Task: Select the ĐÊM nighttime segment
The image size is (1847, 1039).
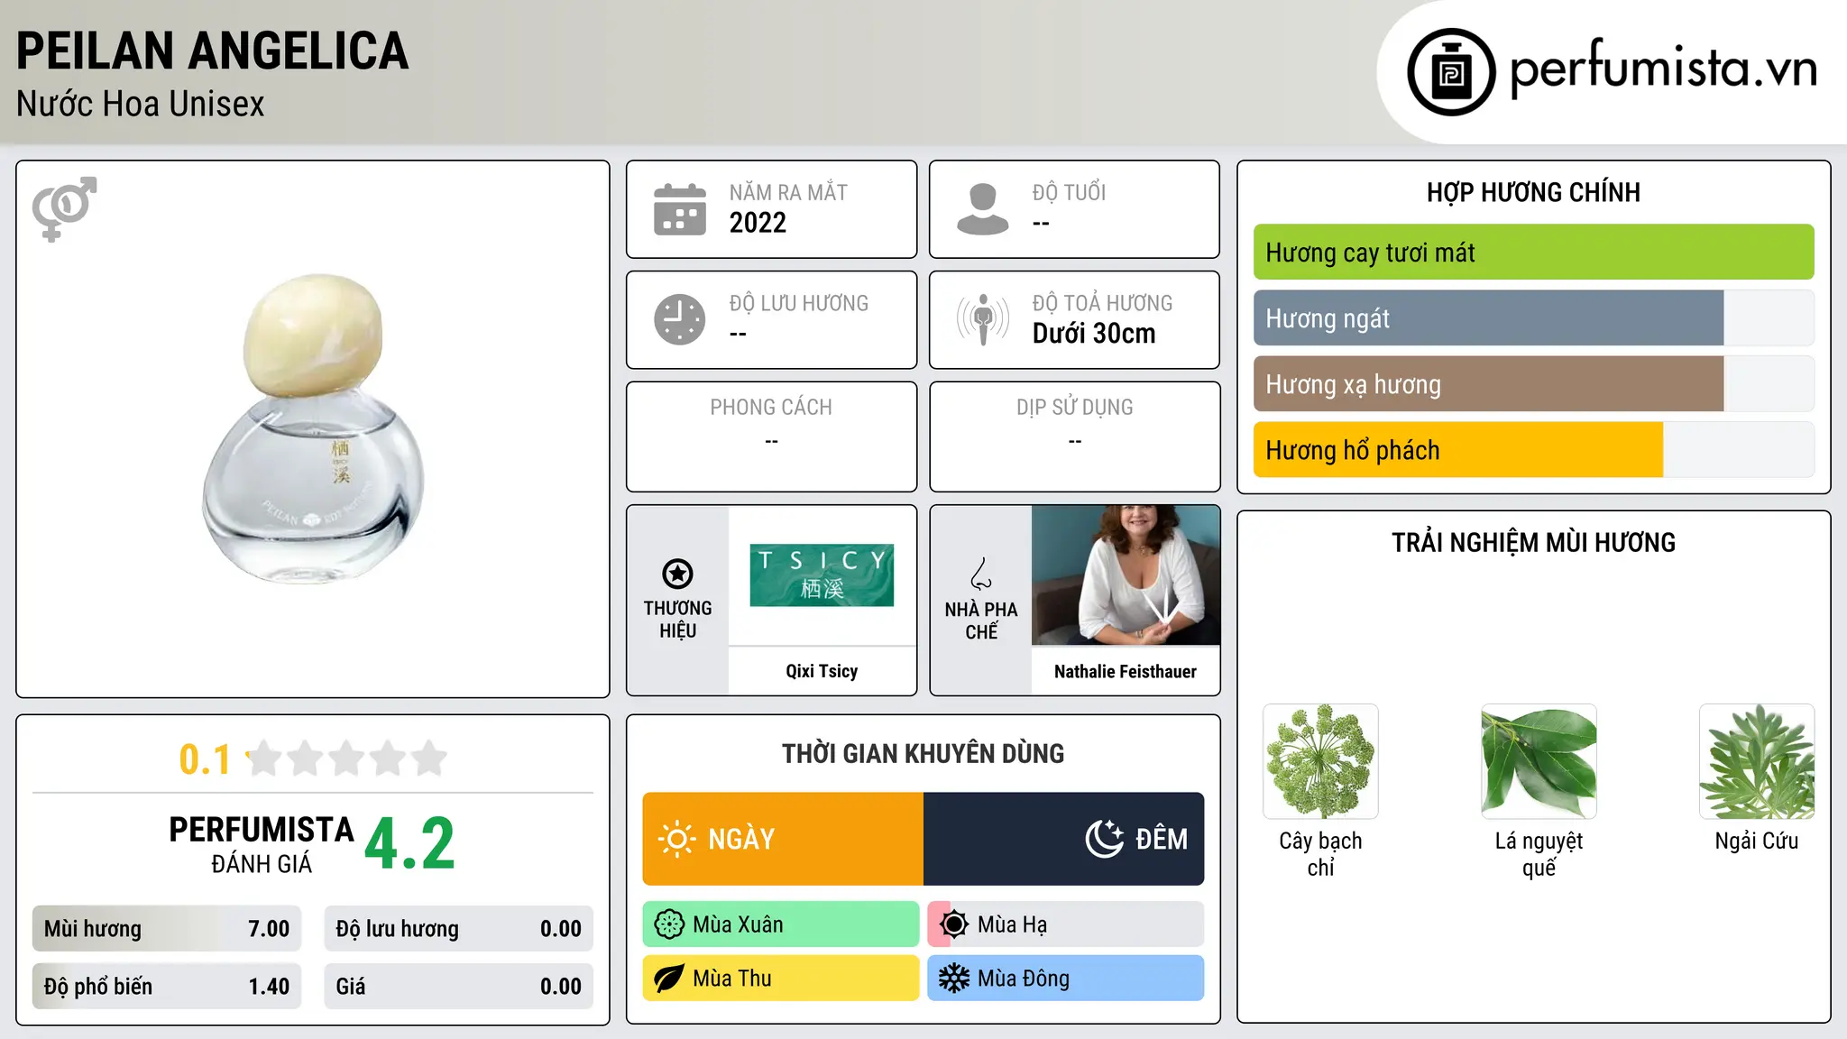Action: click(x=1064, y=839)
